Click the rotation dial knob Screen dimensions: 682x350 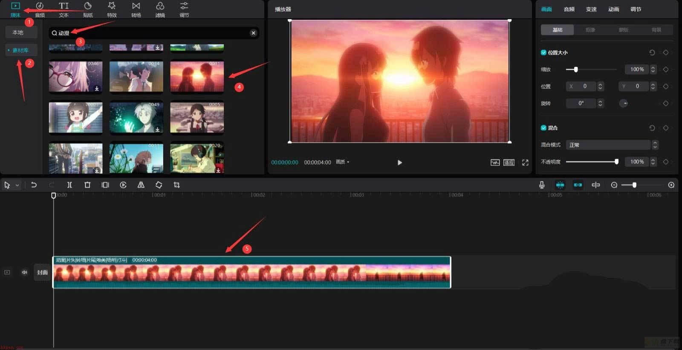click(624, 103)
